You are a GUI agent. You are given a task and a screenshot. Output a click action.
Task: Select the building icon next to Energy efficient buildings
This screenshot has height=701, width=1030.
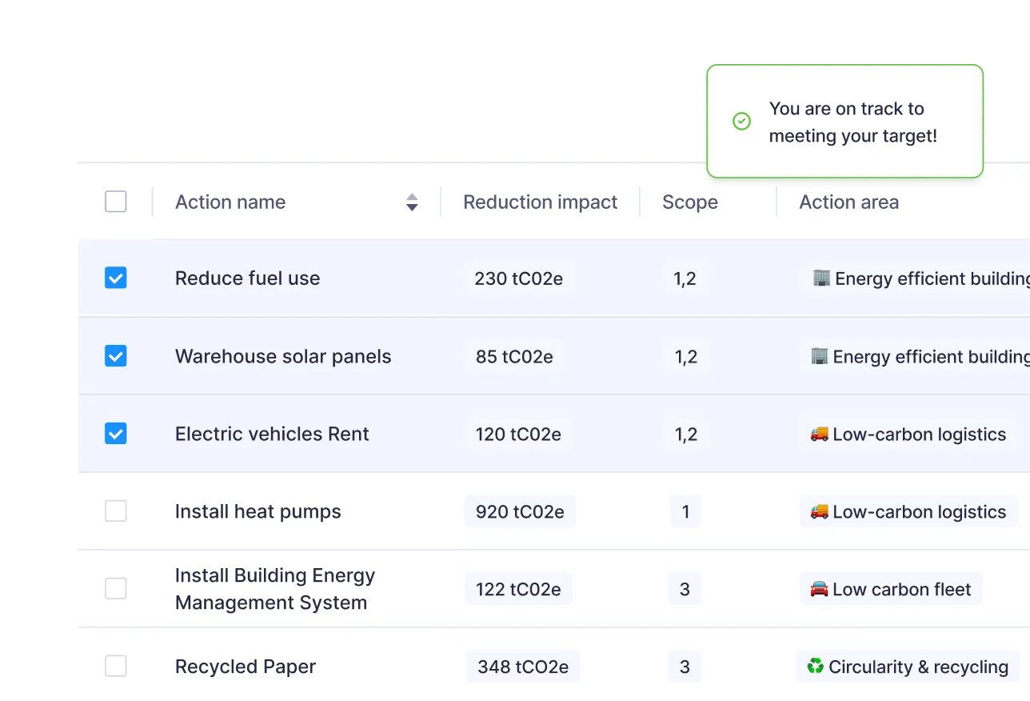tap(821, 278)
